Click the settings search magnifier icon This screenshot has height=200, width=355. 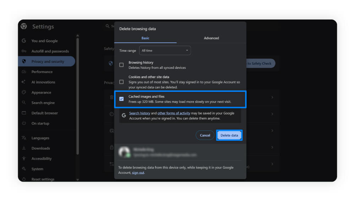108,26
